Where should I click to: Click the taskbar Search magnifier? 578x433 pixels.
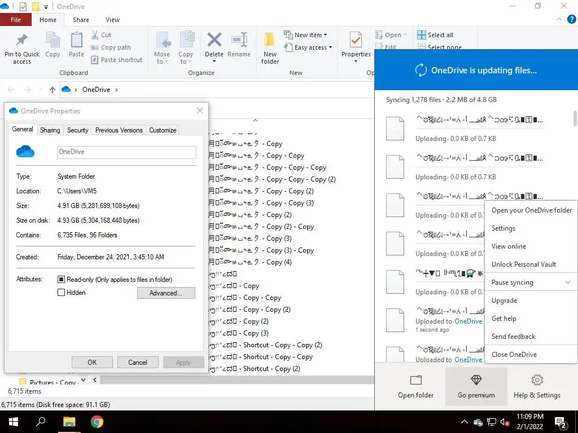coord(41,422)
